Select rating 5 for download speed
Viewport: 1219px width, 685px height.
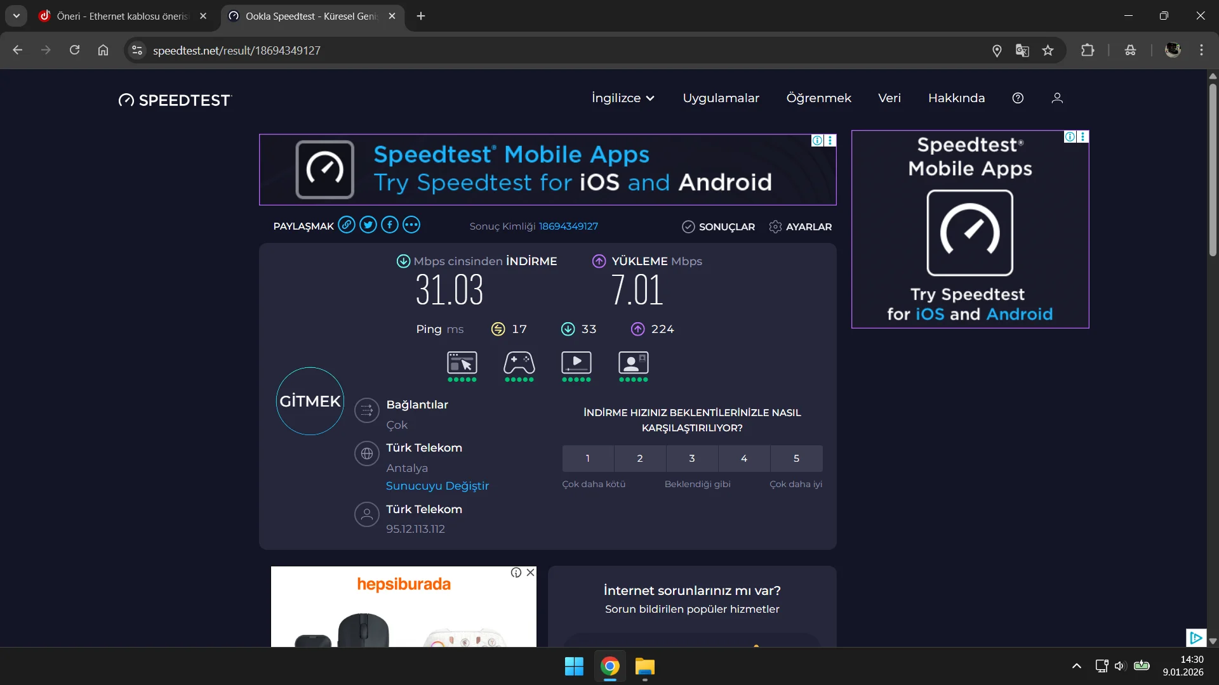tap(796, 459)
